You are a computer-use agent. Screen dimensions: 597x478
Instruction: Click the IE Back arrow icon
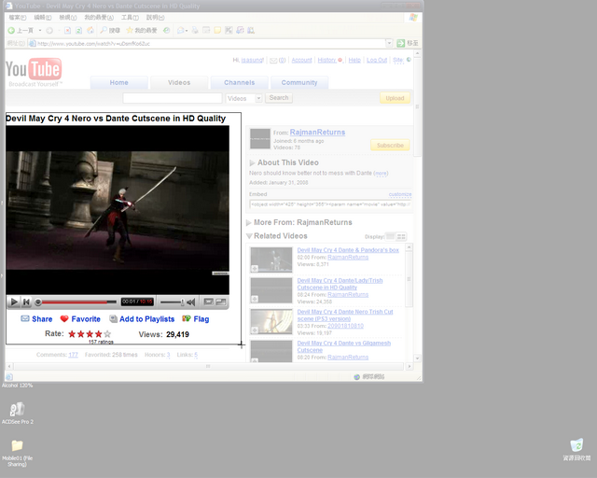[x=11, y=31]
